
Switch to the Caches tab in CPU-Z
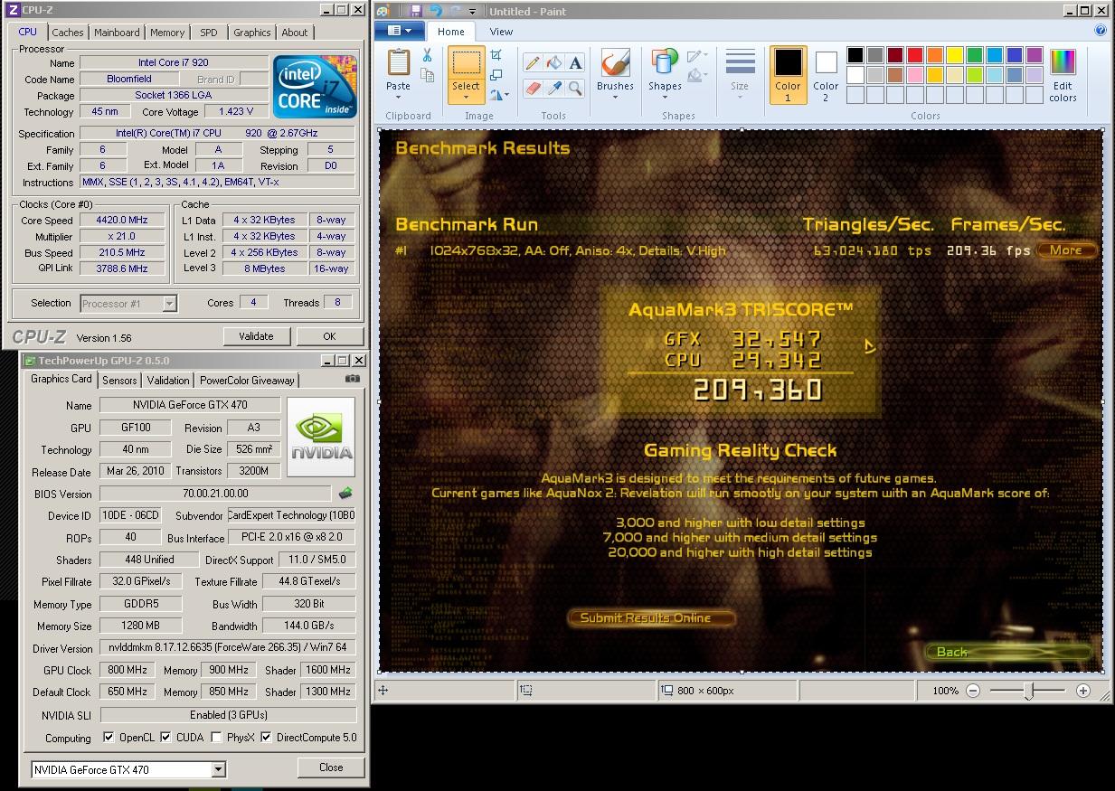pos(67,33)
